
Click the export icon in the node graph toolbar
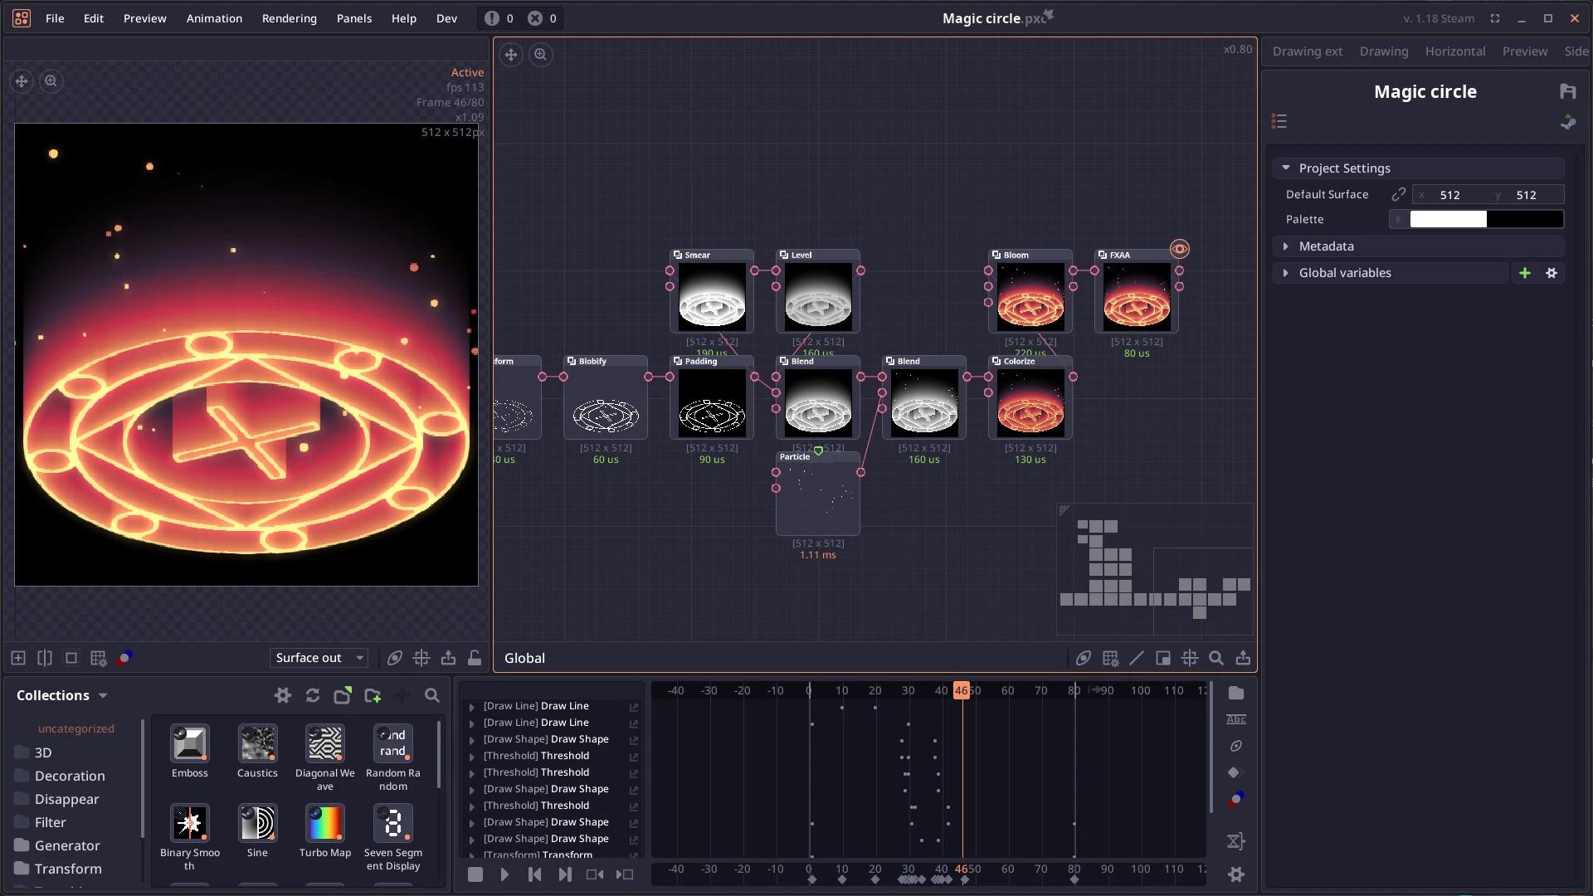pos(1244,658)
